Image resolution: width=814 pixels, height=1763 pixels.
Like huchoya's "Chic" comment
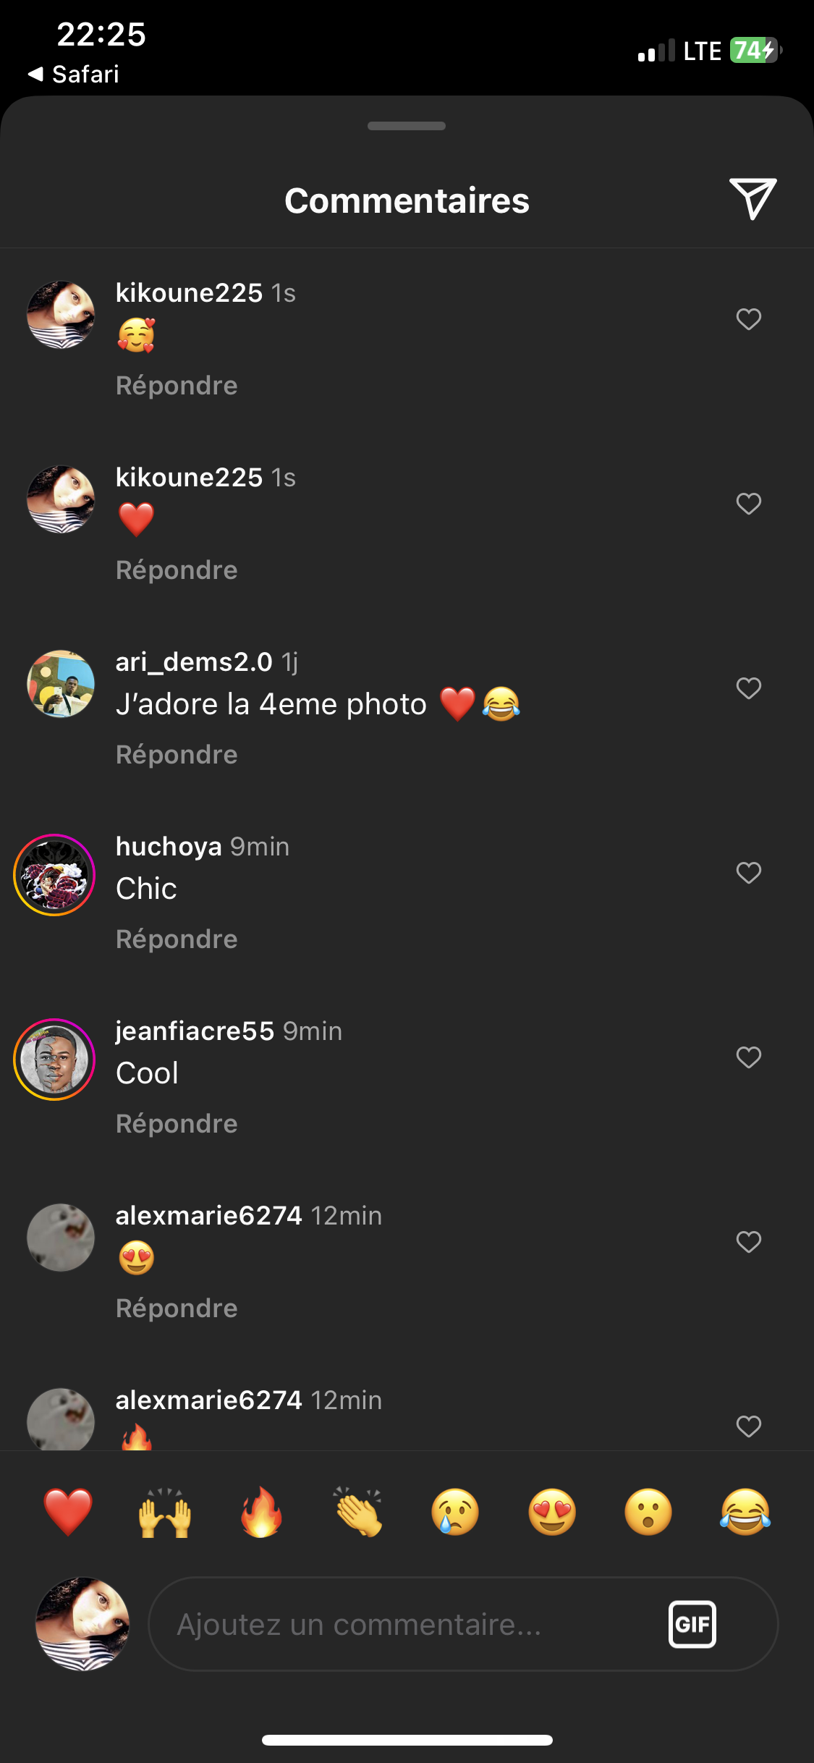pyautogui.click(x=749, y=873)
